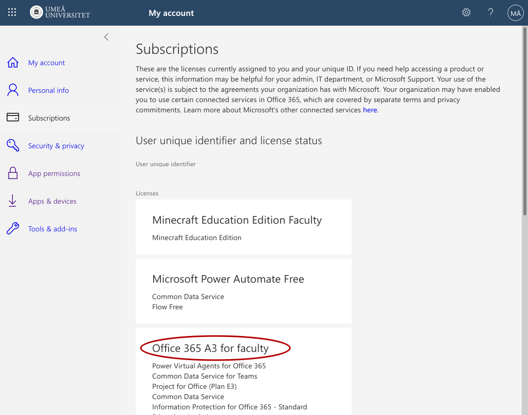Click the My account header title
This screenshot has height=415, width=528.
(171, 13)
